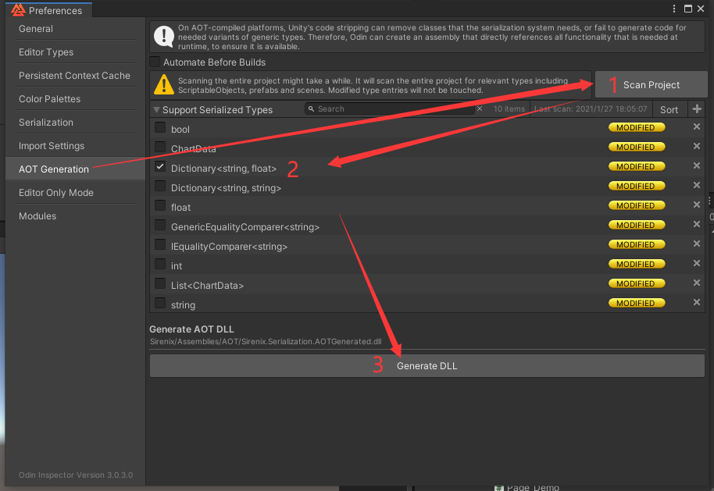Check the IEqualityComparer<string> checkbox
This screenshot has height=491, width=714.
160,245
